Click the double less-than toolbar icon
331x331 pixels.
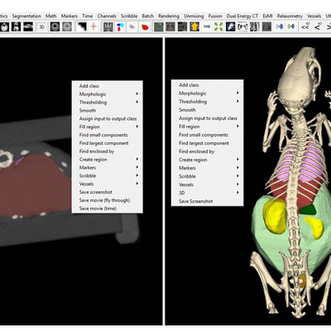click(305, 27)
